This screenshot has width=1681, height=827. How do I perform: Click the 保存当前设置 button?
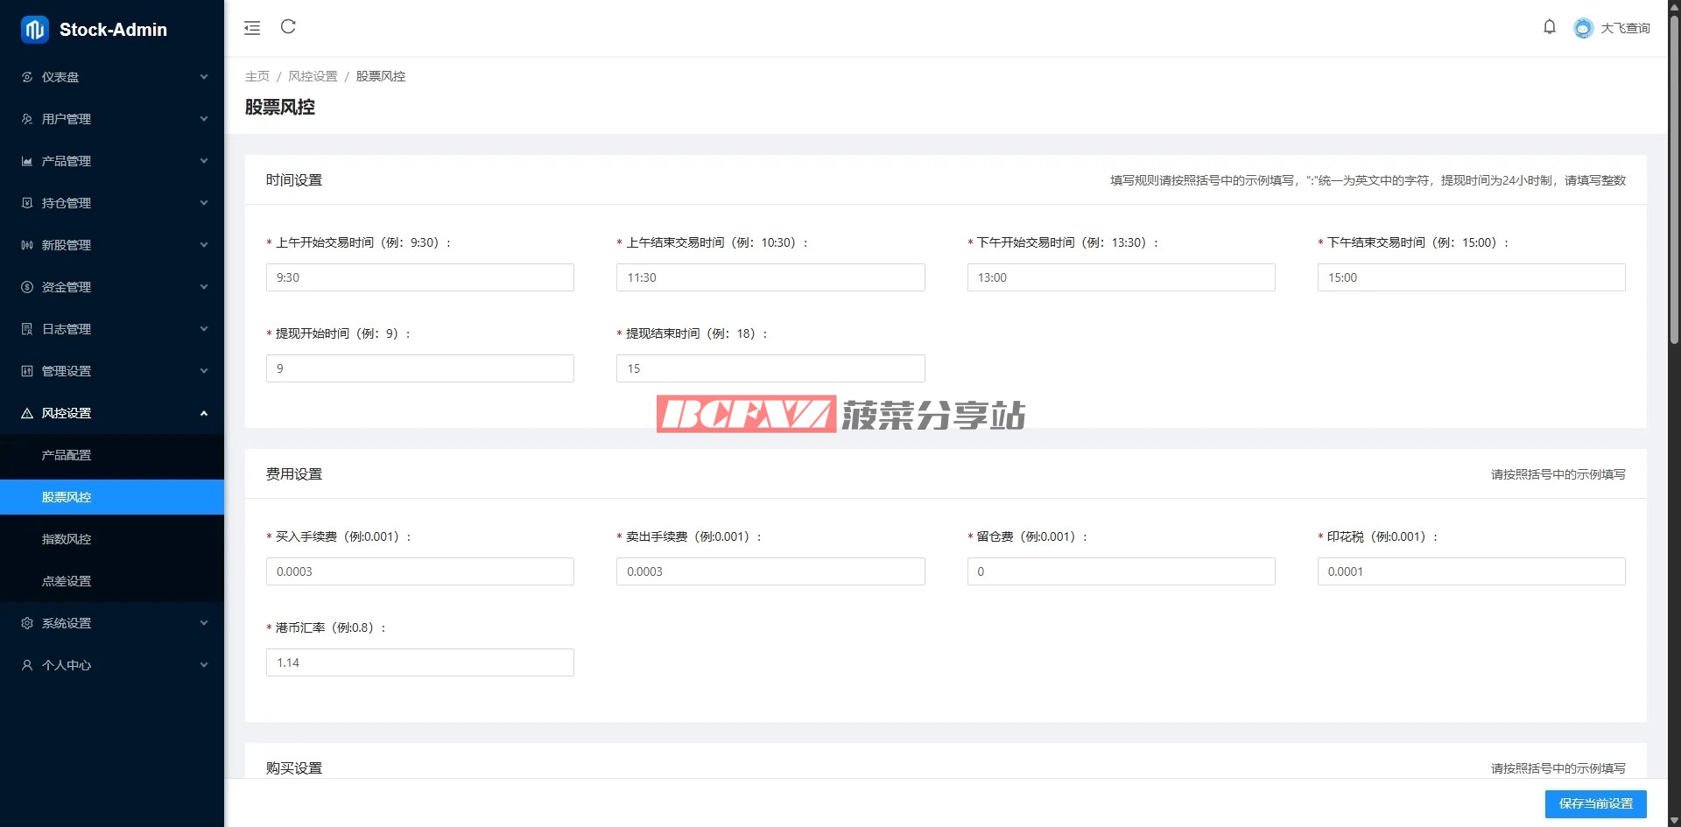pos(1595,803)
